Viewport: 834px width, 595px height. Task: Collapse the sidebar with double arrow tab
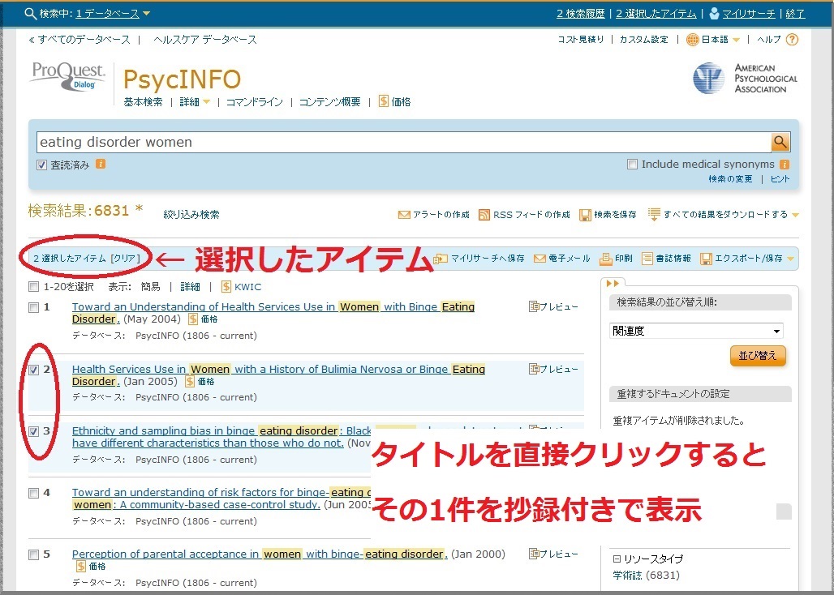613,283
